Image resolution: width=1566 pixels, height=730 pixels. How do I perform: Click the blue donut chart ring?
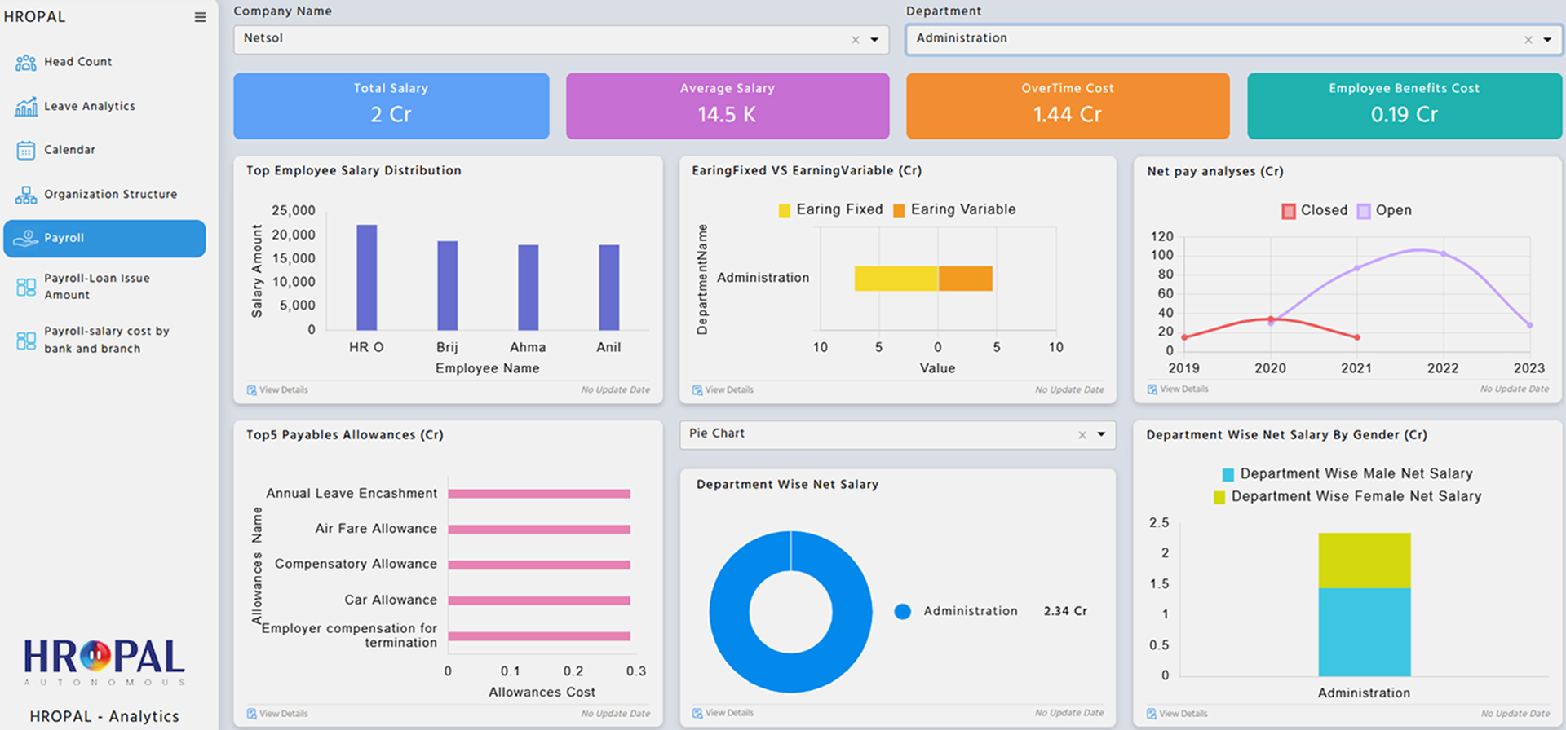[x=730, y=612]
